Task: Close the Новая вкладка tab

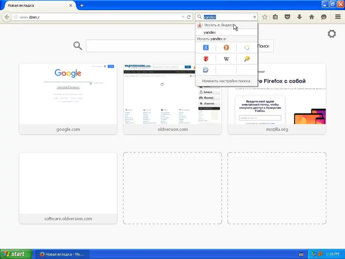Action: (x=71, y=5)
